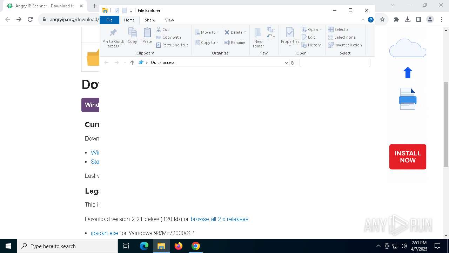Collapse the ribbon chevron
449x253 pixels.
(363, 20)
